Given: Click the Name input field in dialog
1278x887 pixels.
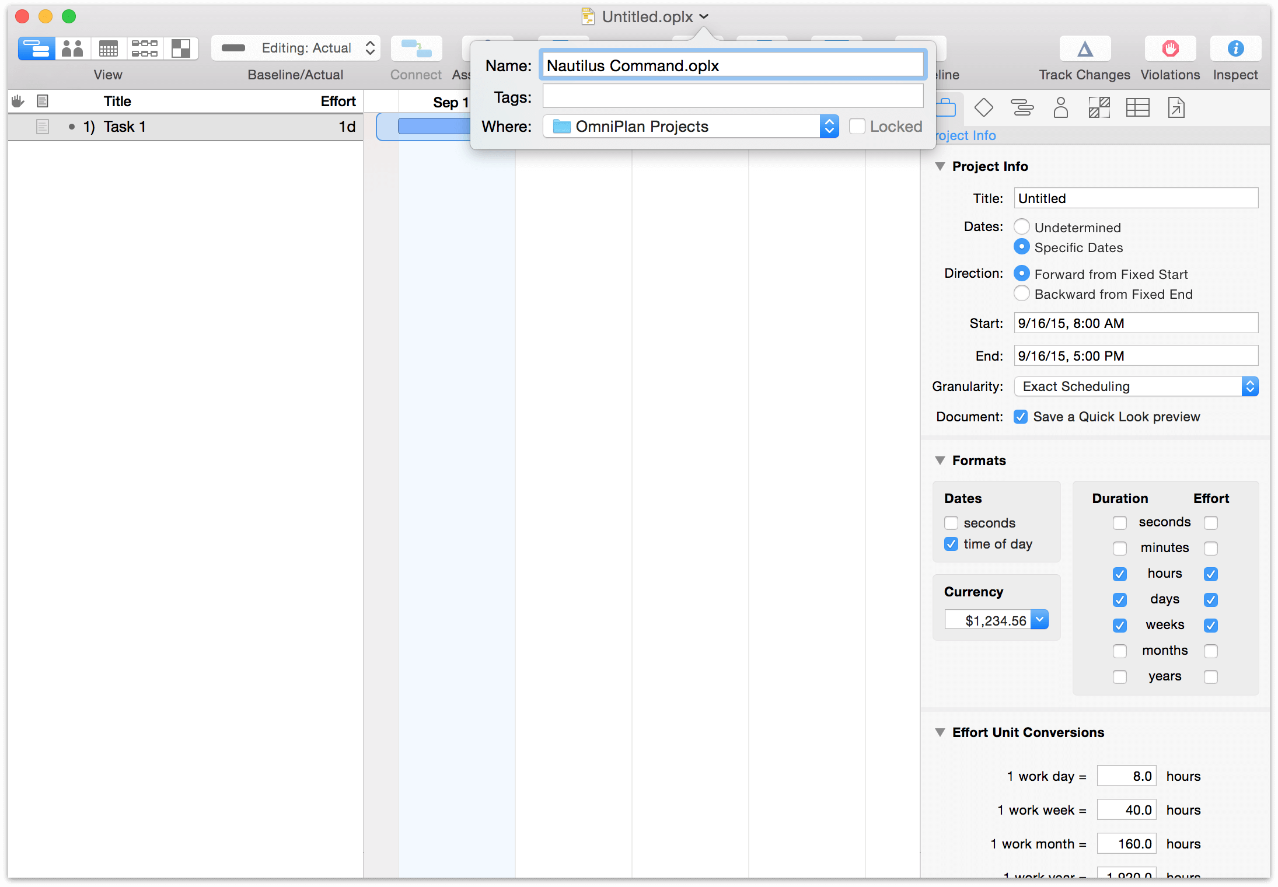Looking at the screenshot, I should pos(733,65).
